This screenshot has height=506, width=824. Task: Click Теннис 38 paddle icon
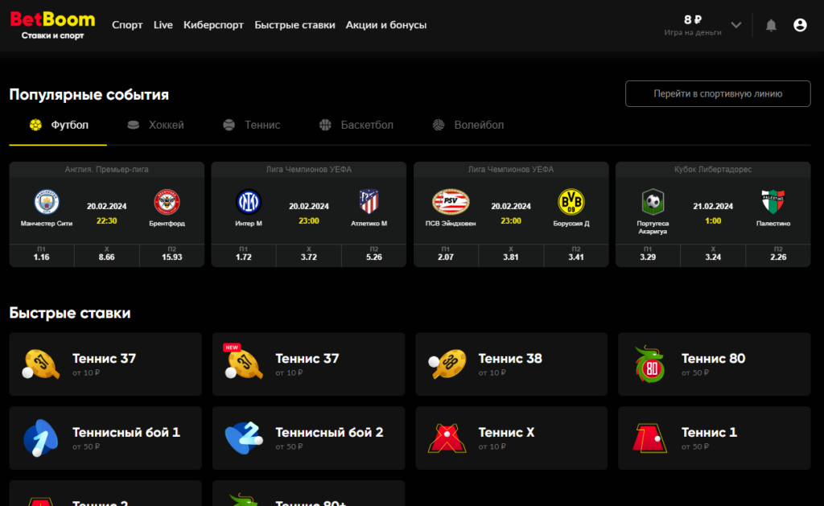click(447, 364)
